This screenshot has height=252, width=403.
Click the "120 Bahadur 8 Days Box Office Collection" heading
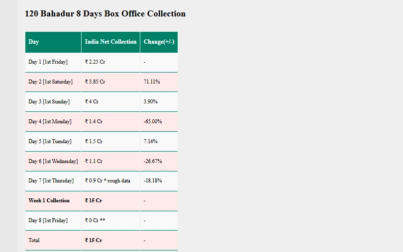click(x=105, y=14)
